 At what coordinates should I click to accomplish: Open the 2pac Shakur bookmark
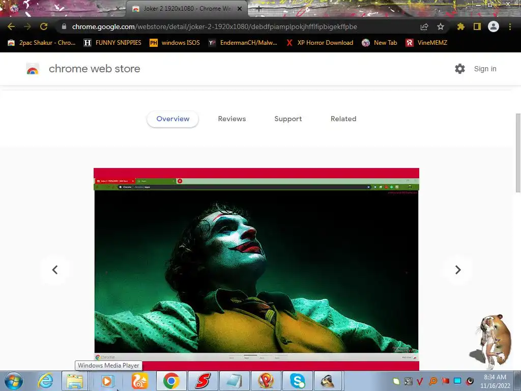click(x=42, y=43)
